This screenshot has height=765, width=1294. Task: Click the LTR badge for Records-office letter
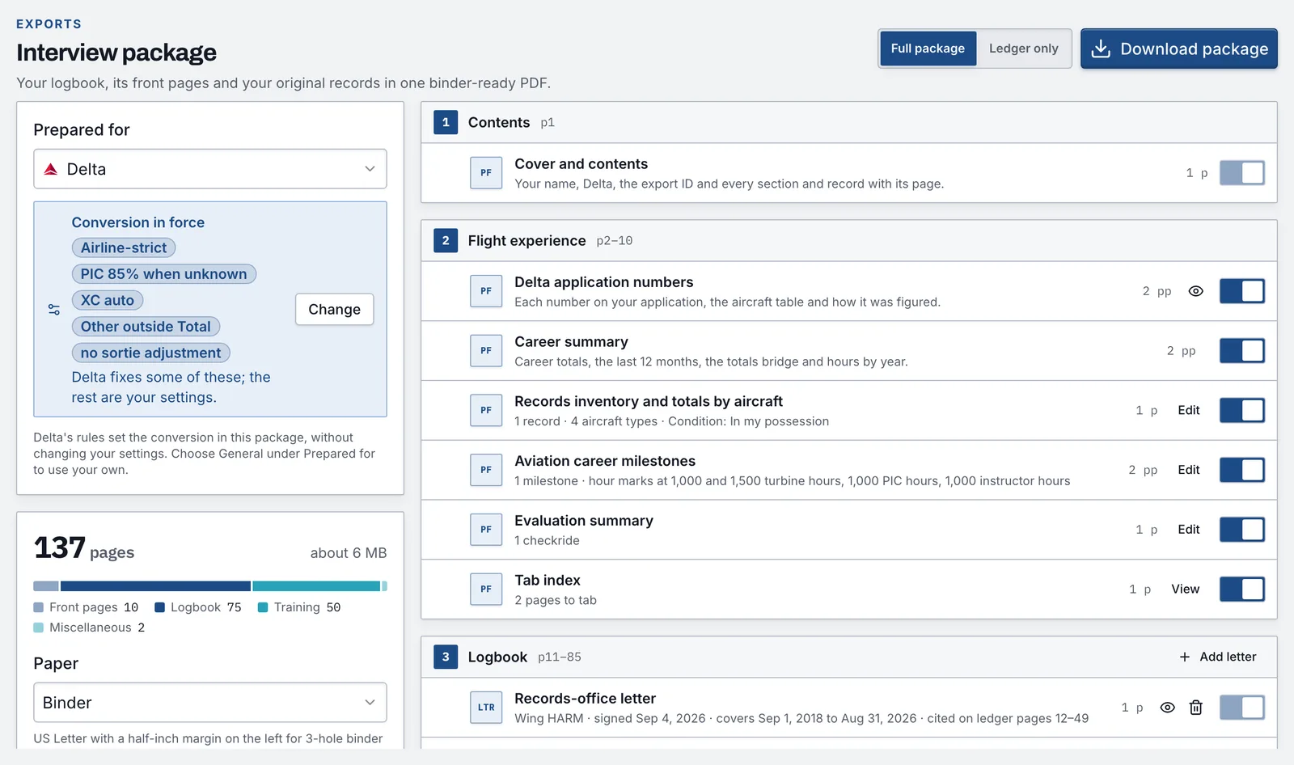pyautogui.click(x=486, y=708)
